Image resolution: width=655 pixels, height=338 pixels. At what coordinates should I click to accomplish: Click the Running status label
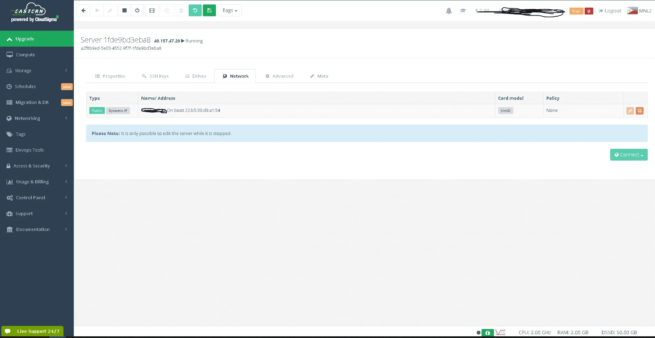click(x=194, y=41)
